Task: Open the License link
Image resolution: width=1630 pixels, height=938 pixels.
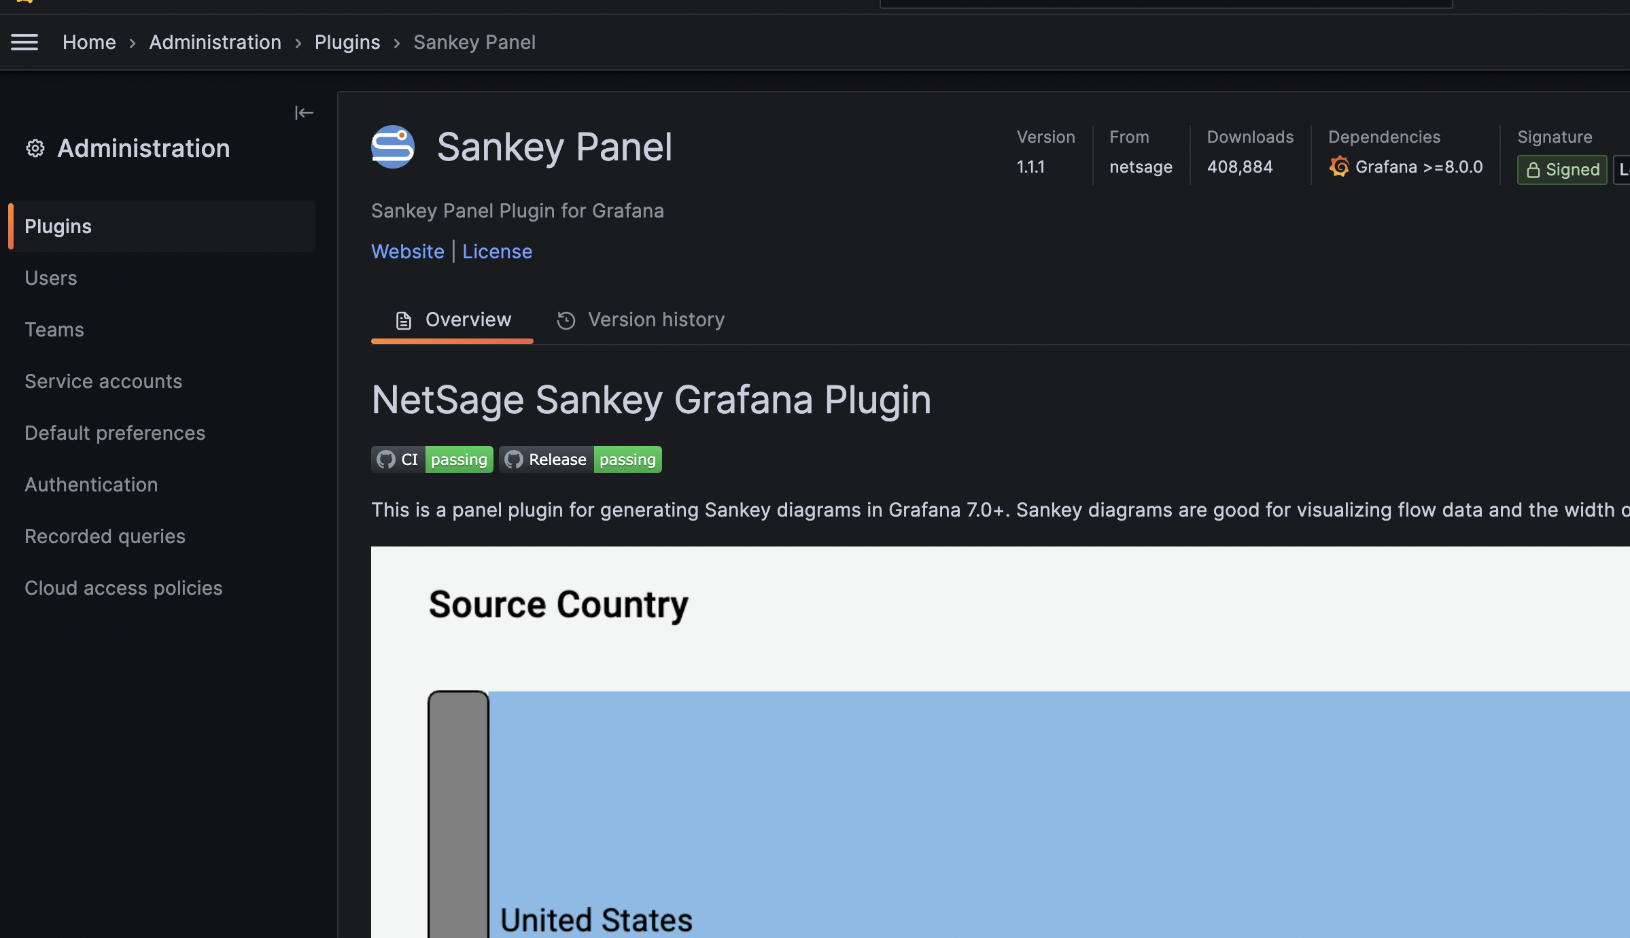Action: [x=497, y=251]
